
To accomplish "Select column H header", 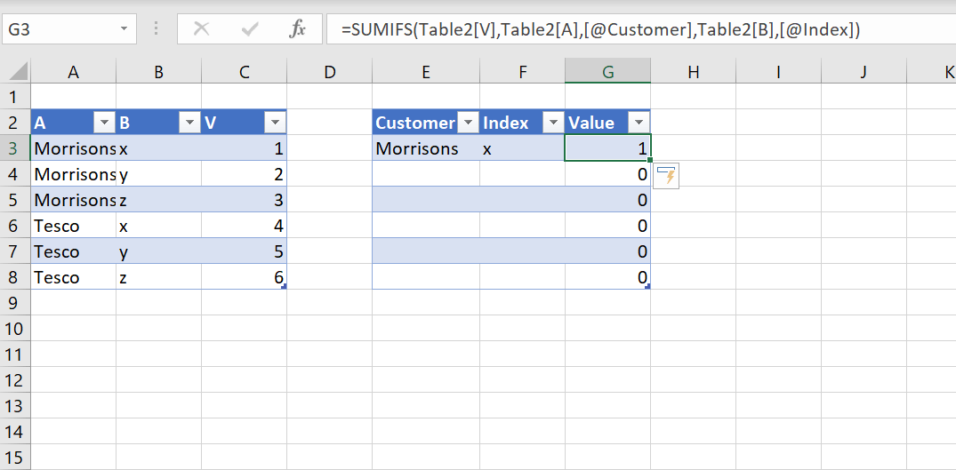I will click(x=693, y=73).
